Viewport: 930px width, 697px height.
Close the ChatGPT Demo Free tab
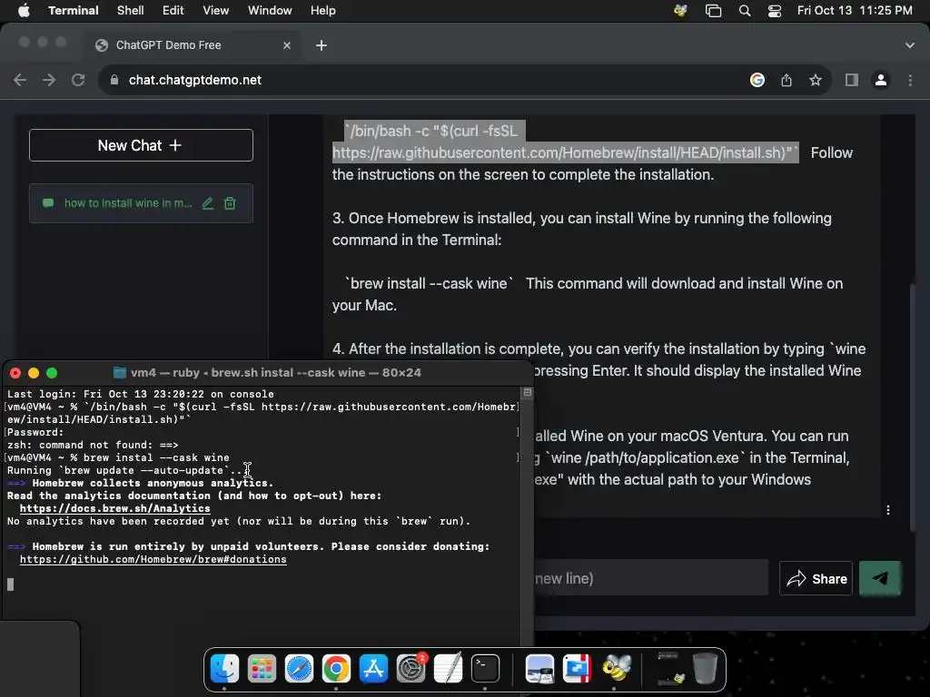click(x=287, y=45)
